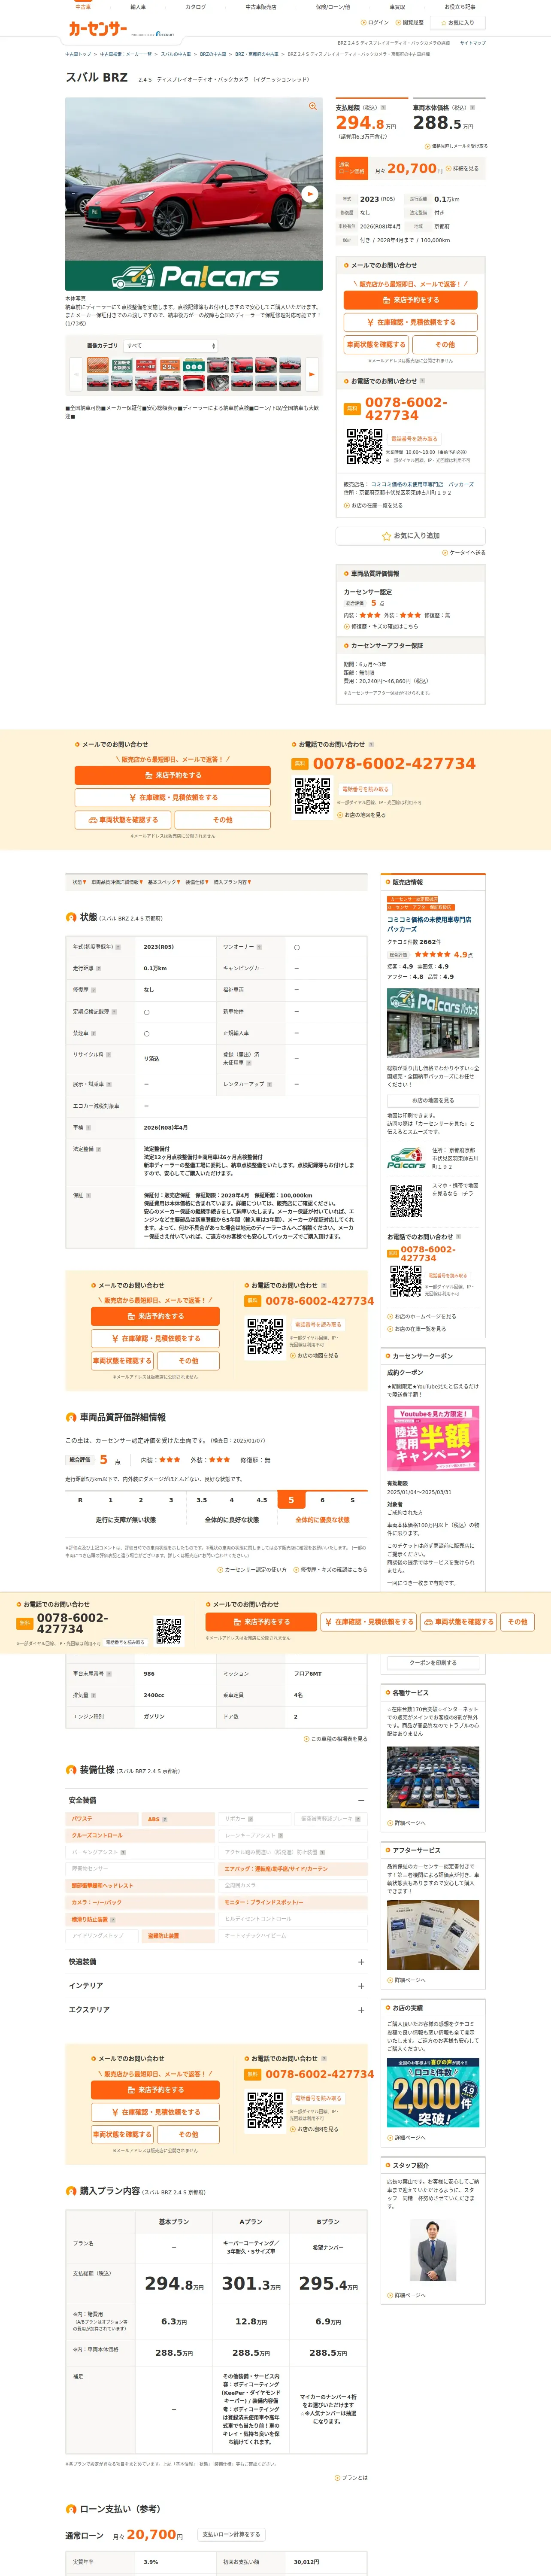Open help icon beside 車台末尾番号
Screen dimensions: 551x2576
(109, 1673)
